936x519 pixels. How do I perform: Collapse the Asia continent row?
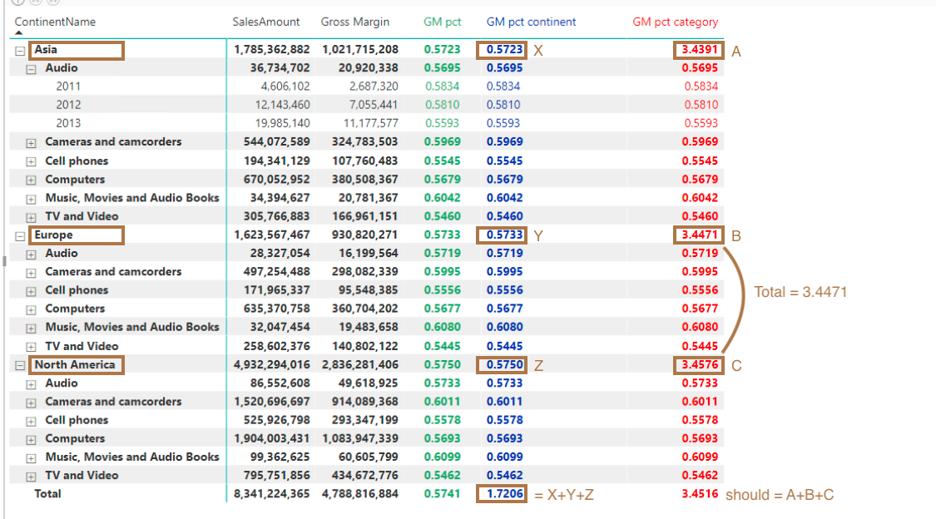20,51
